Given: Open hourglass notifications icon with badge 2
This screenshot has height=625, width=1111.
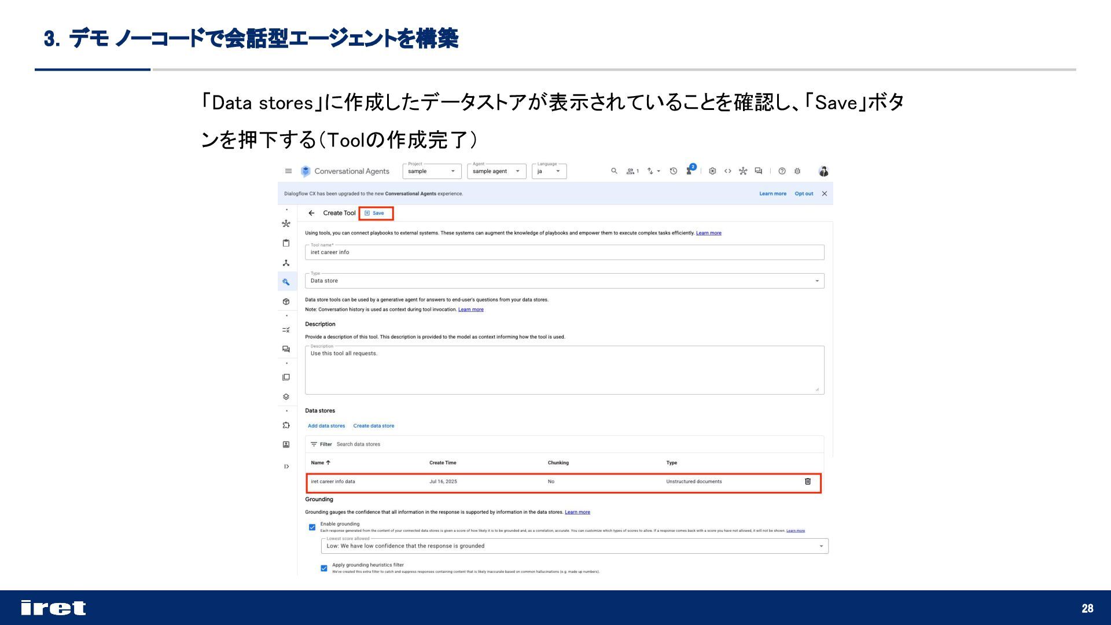Looking at the screenshot, I should point(690,170).
